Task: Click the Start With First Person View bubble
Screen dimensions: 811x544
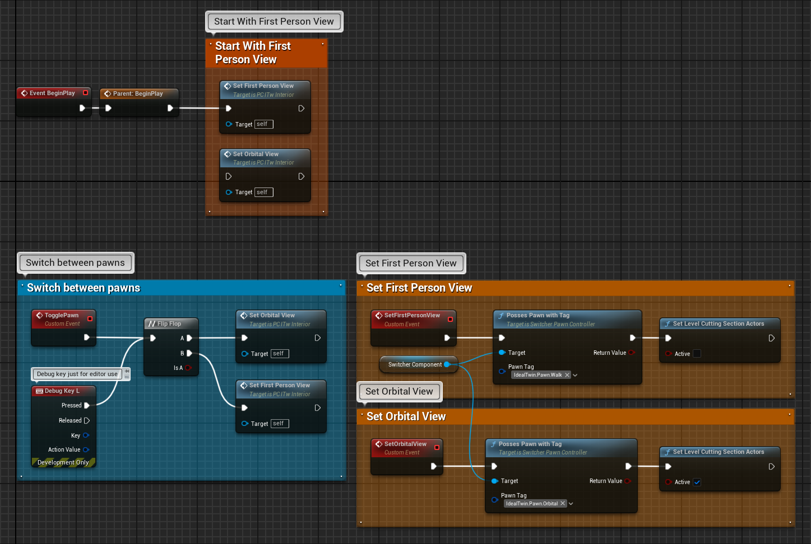Action: pos(274,21)
